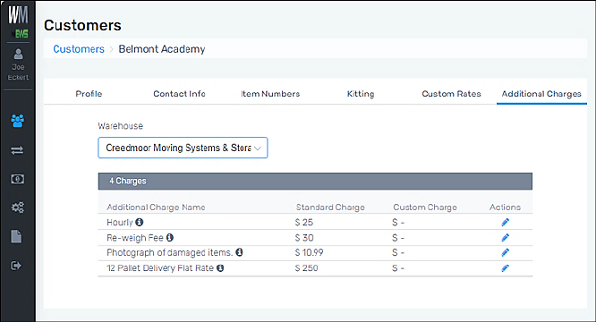Click the $ 30 standard charge value

click(x=304, y=238)
